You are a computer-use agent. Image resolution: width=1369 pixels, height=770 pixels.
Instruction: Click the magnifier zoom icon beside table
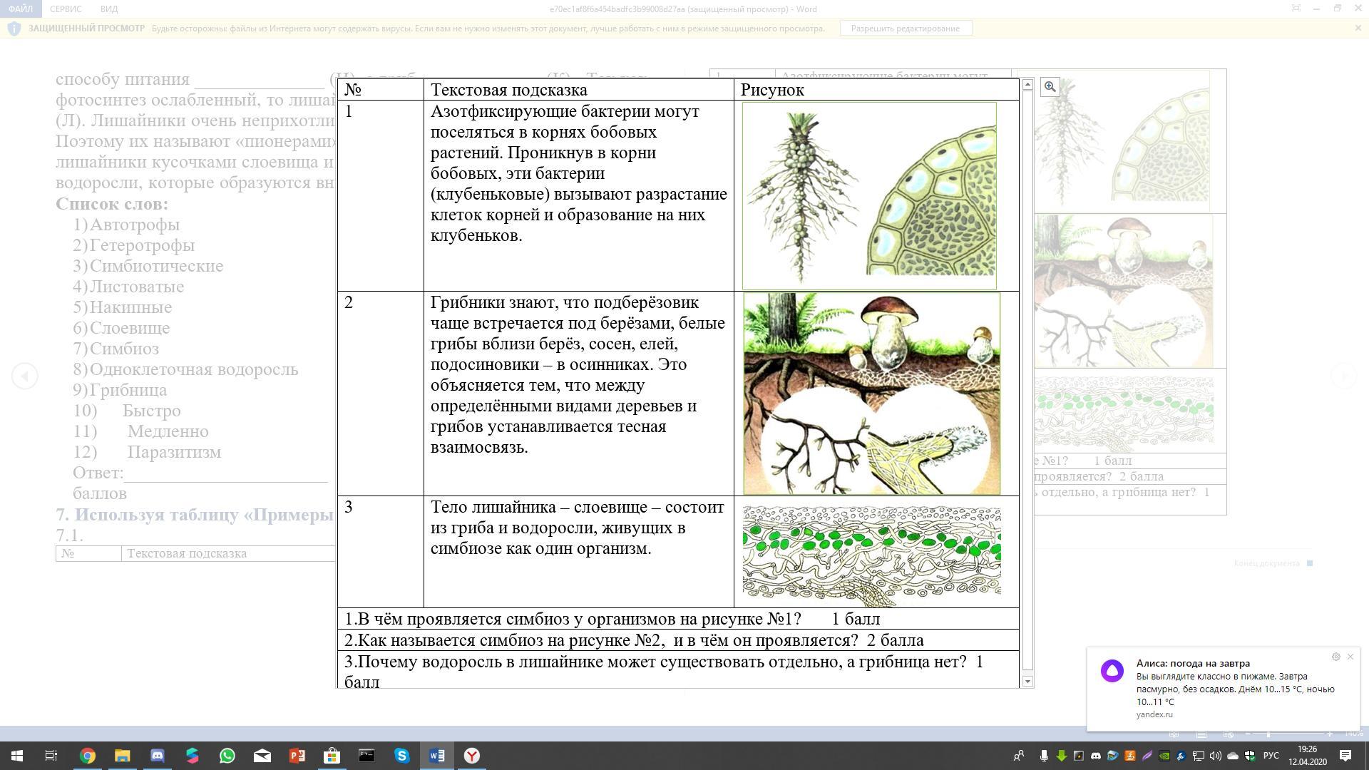[x=1050, y=87]
